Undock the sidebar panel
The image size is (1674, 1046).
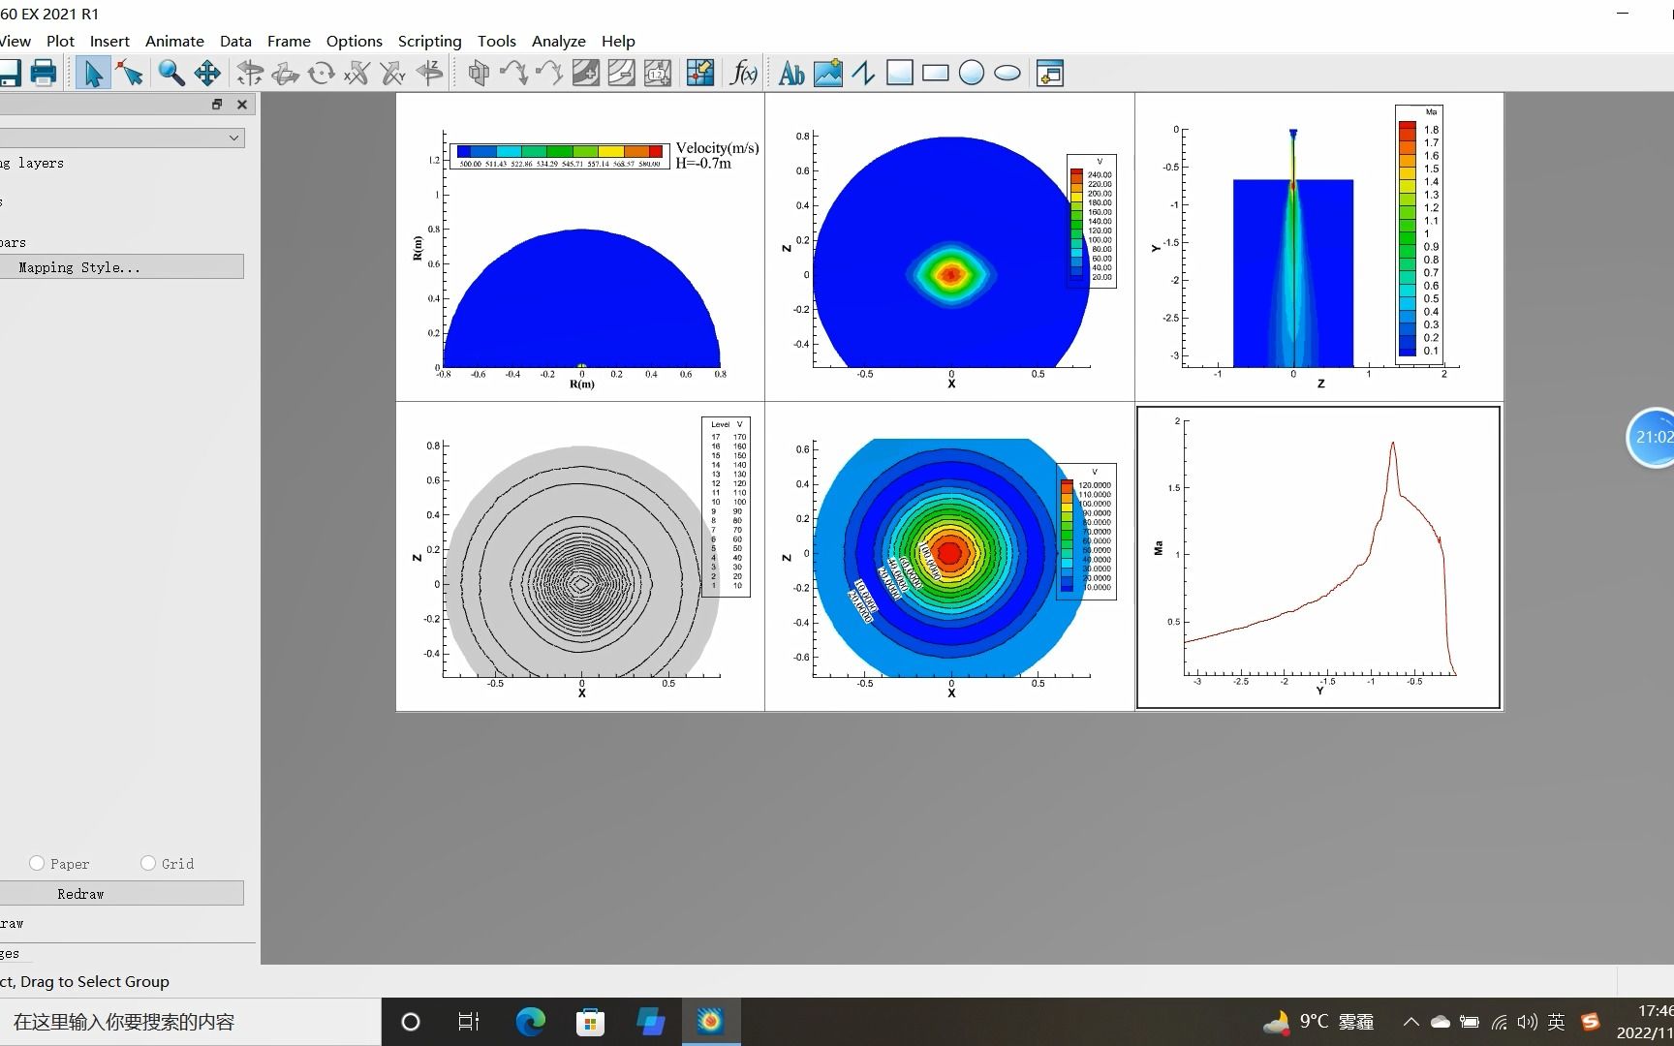(x=217, y=105)
